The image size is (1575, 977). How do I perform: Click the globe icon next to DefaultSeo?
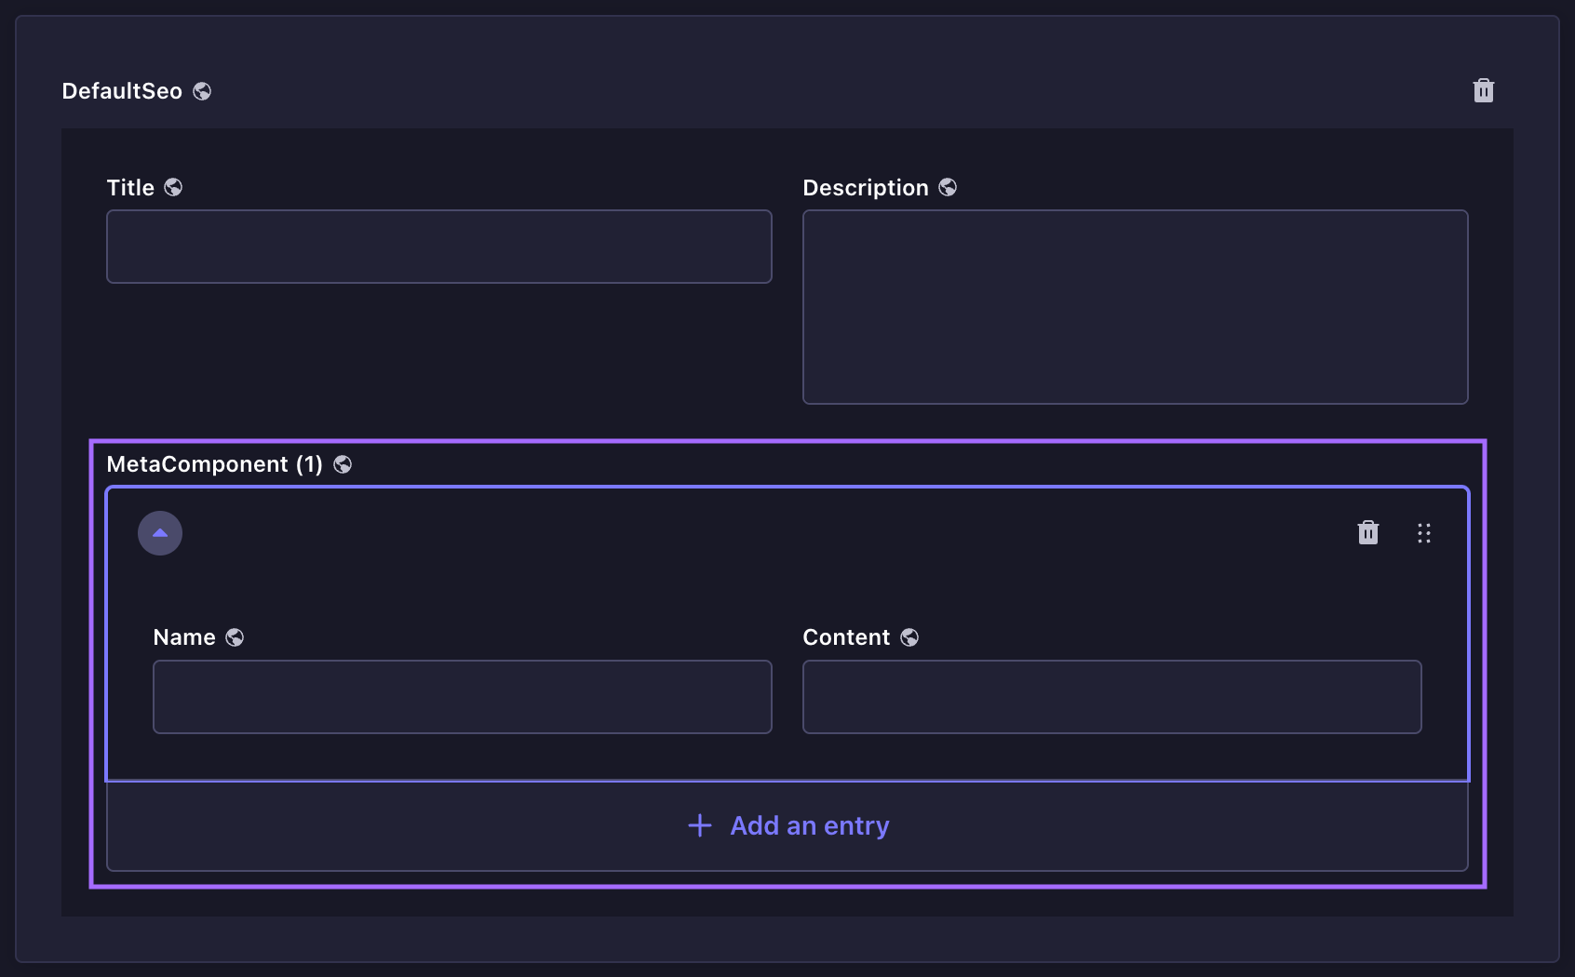[202, 91]
